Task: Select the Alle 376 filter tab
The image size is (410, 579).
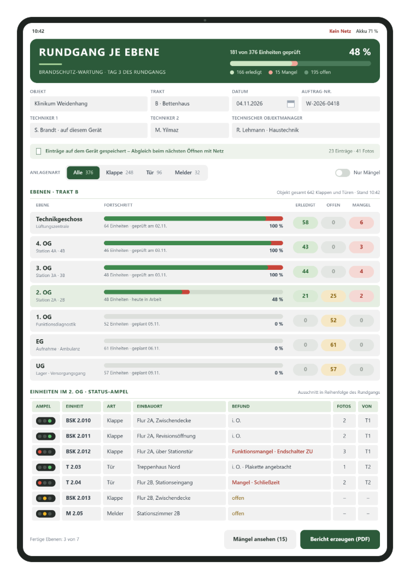Action: point(83,173)
